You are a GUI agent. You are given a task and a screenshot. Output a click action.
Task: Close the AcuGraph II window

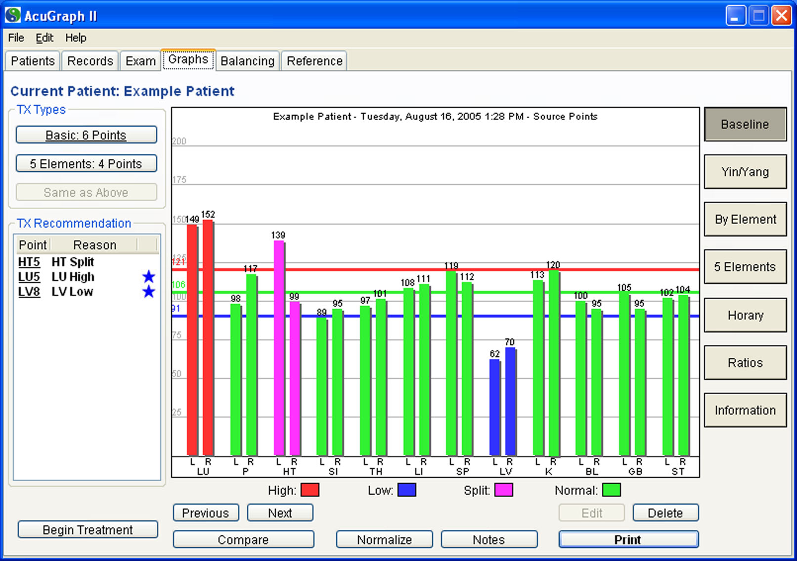tap(782, 15)
